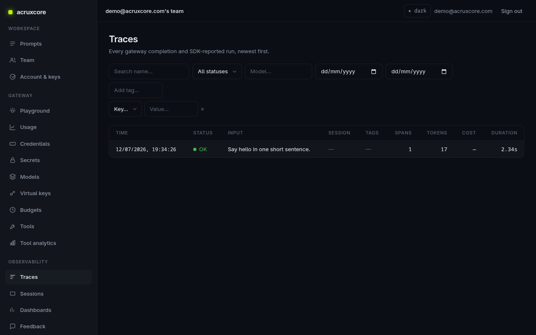Screen dimensions: 536x335
Task: Open the end date calendar picker
Action: (444, 72)
